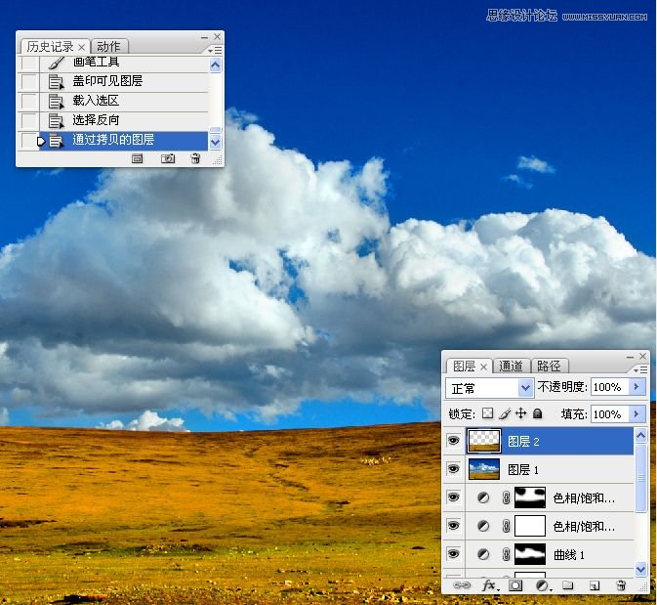Toggle lock transparent pixels

click(488, 413)
